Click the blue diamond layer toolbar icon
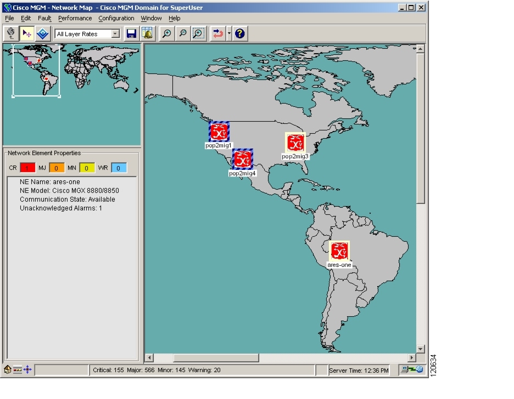Viewport: 514px width, 399px height. point(43,33)
